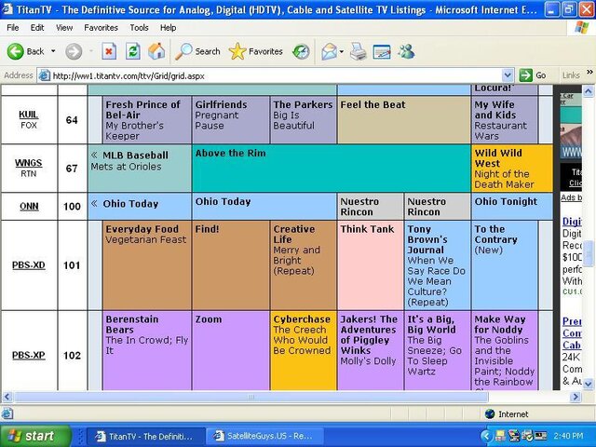Select the Fresh Prince of Bel-Air listing
The width and height of the screenshot is (596, 447).
147,120
